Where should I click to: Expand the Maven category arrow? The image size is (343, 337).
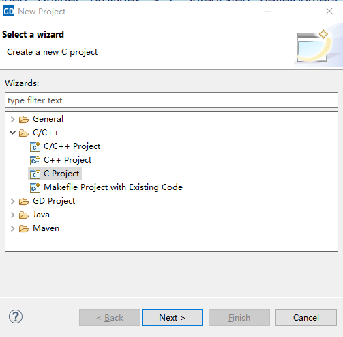tap(13, 228)
